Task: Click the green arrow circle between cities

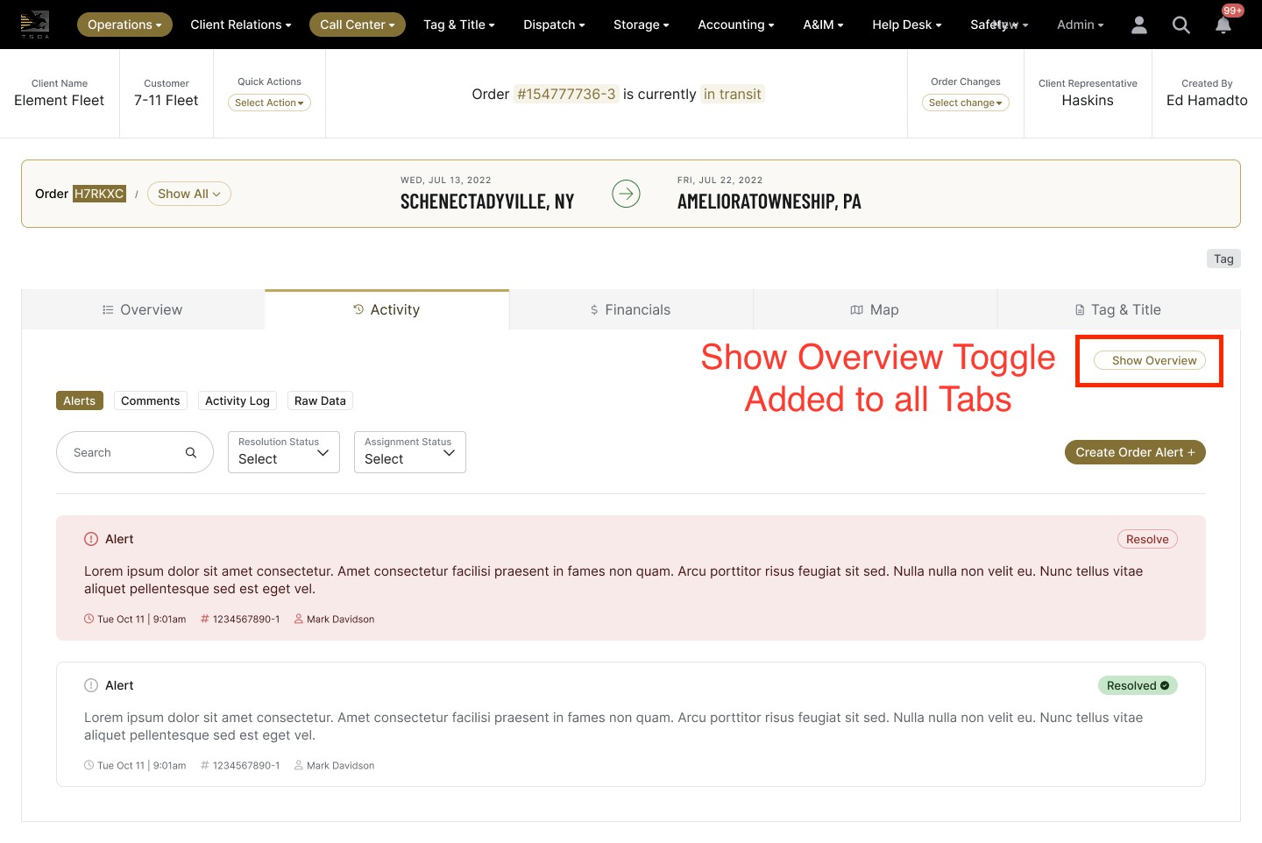Action: 626,194
